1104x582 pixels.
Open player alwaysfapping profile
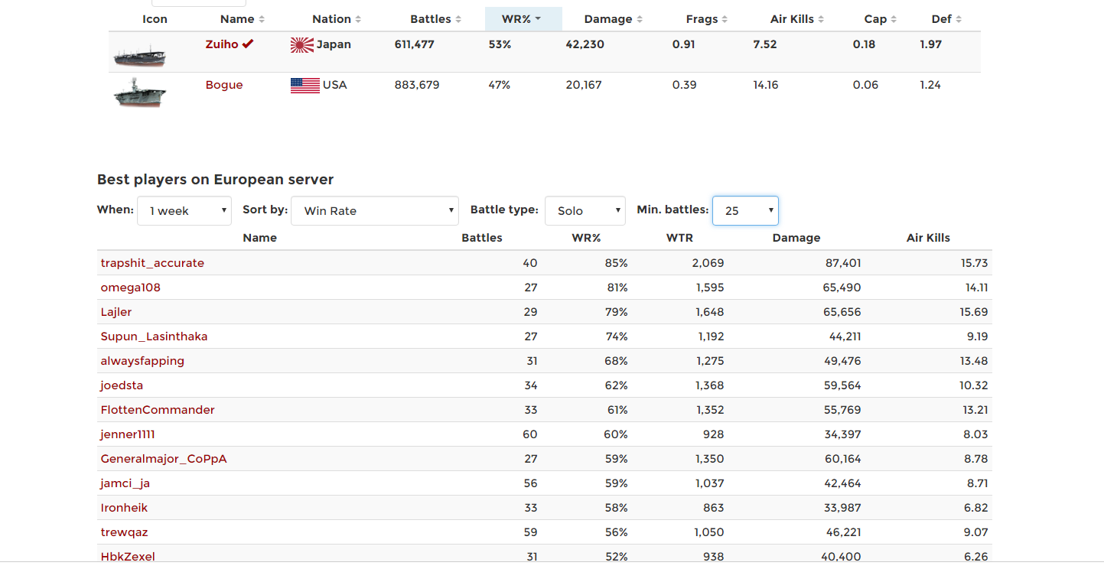click(x=142, y=361)
